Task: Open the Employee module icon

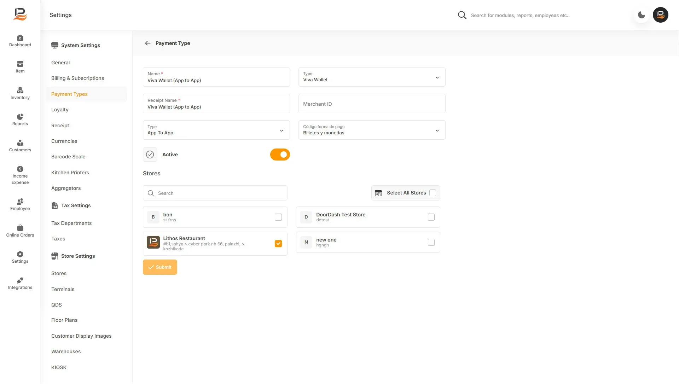Action: tap(20, 202)
